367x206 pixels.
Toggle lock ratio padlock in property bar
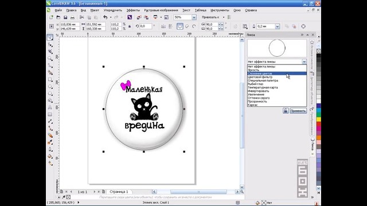[130, 26]
